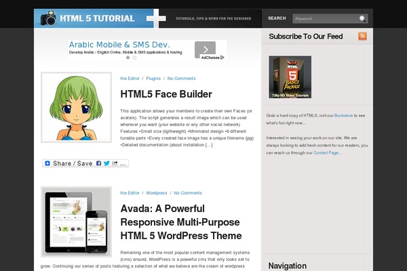Click the Subscribe To Our Feed heading

click(x=306, y=37)
